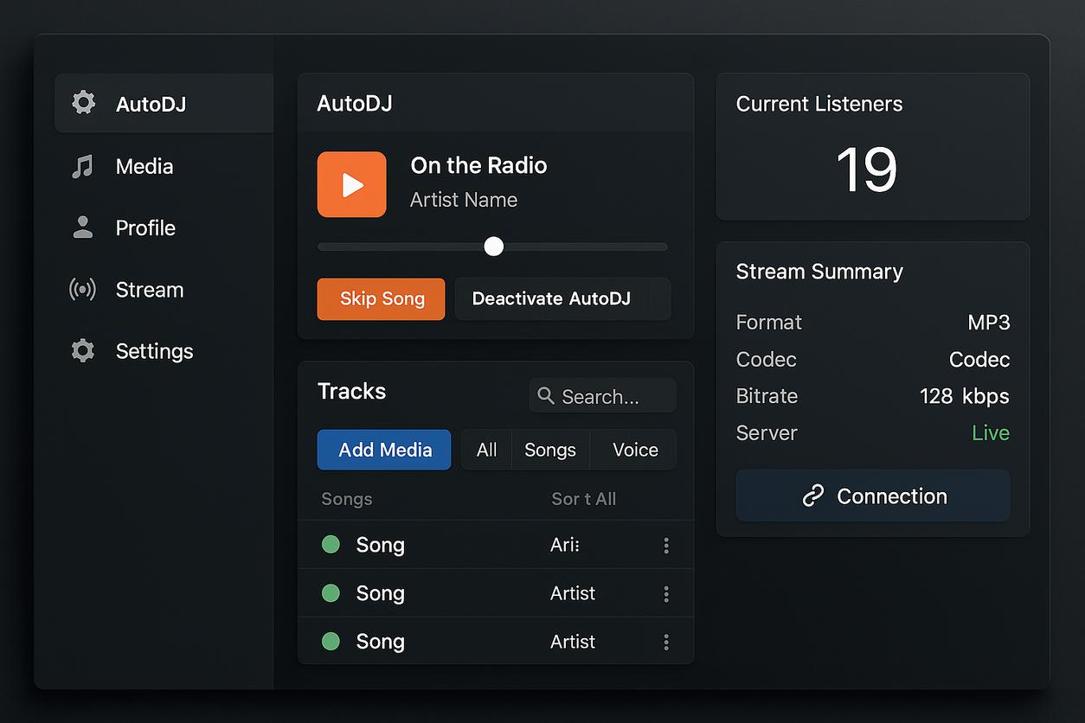The height and width of the screenshot is (723, 1085).
Task: Click the Profile person icon
Action: [83, 227]
